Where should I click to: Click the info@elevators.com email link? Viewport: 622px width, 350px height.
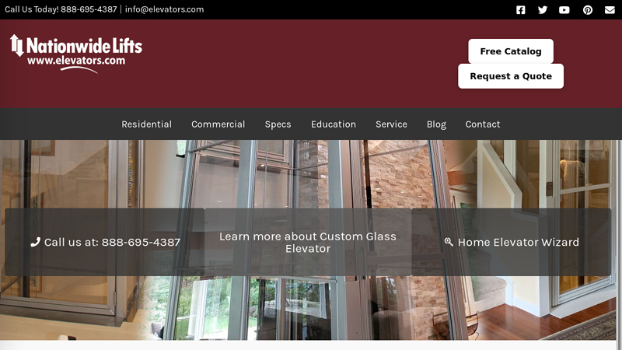(164, 9)
